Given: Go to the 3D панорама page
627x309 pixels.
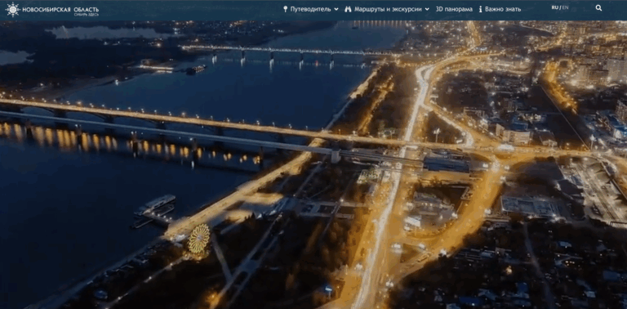Looking at the screenshot, I should 454,9.
